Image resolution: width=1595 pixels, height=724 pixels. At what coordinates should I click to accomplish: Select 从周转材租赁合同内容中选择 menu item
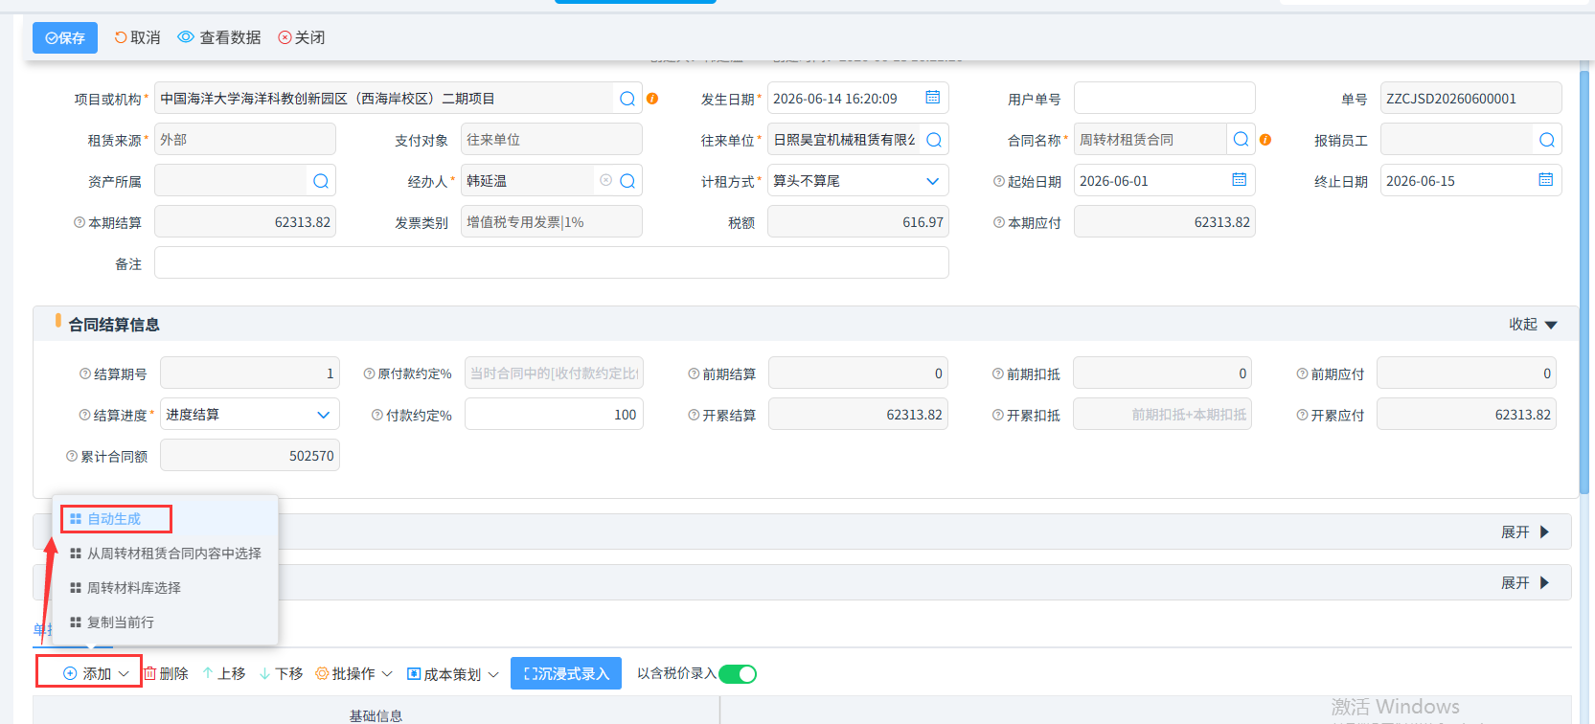coord(165,554)
